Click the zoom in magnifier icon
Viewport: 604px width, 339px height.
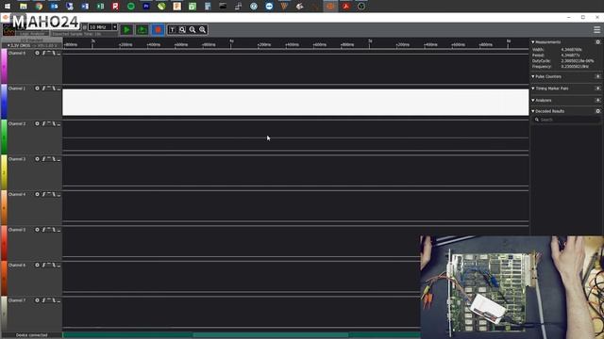tap(202, 29)
